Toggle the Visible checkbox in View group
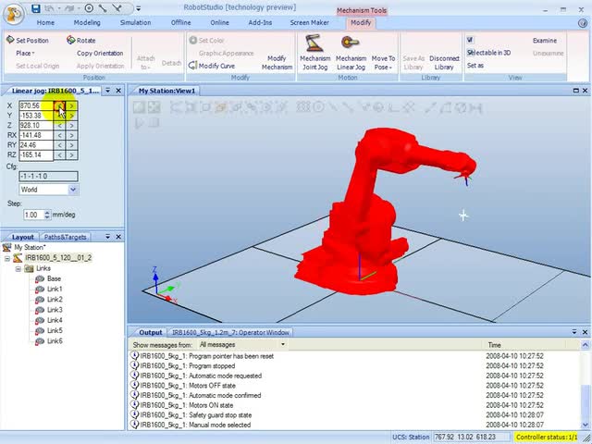The height and width of the screenshot is (444, 592). (x=470, y=40)
